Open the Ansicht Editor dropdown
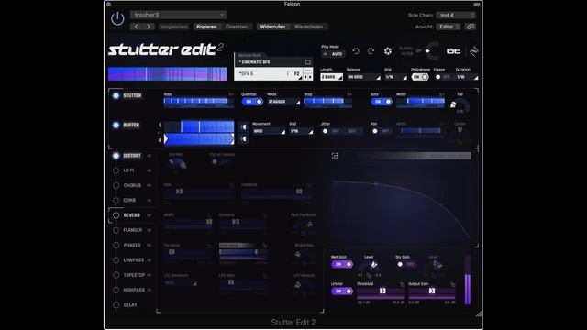This screenshot has height=330, width=587. coord(449,27)
